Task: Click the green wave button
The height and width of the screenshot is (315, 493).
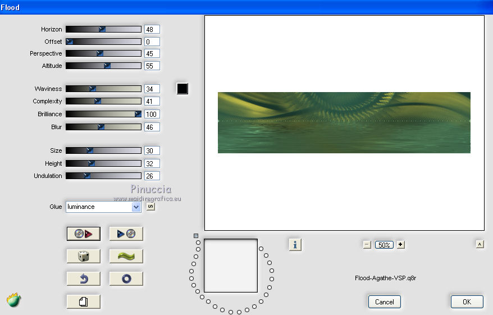Action: click(126, 256)
